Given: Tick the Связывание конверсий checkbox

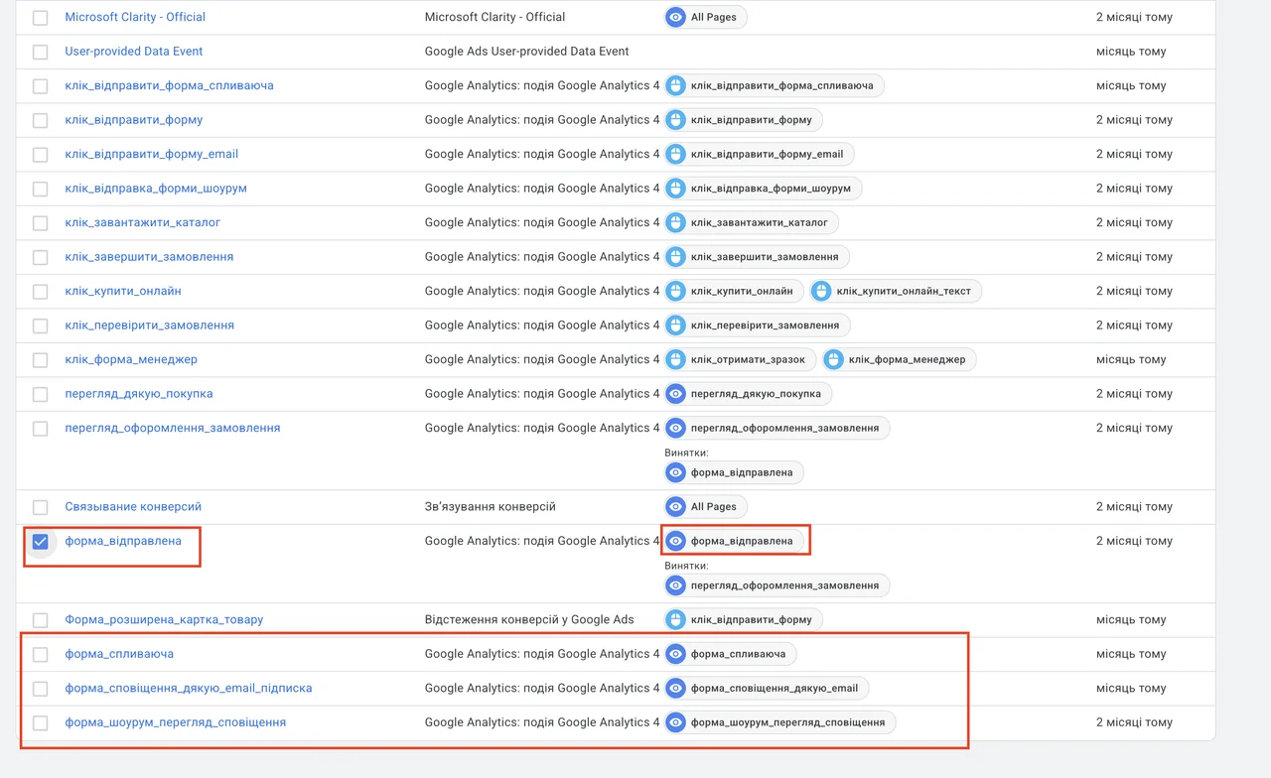Looking at the screenshot, I should (40, 508).
